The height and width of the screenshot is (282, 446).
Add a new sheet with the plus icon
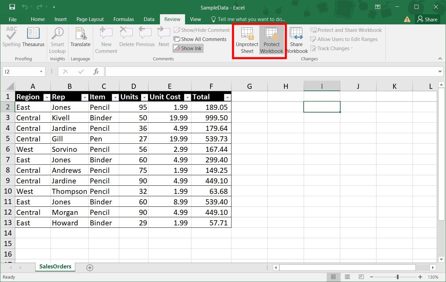[90, 267]
